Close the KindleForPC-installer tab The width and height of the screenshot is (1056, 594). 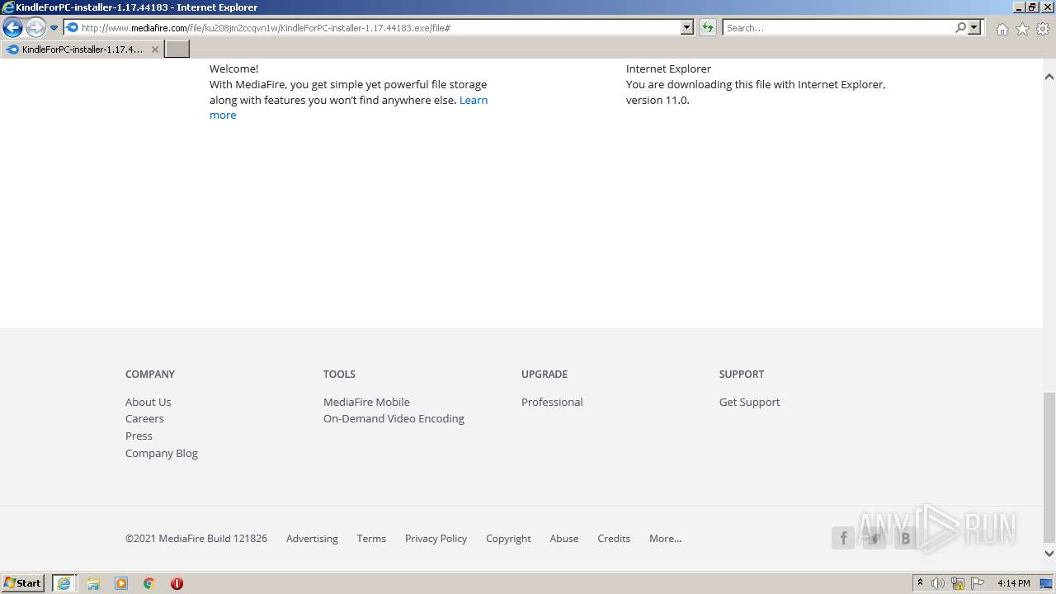[154, 49]
